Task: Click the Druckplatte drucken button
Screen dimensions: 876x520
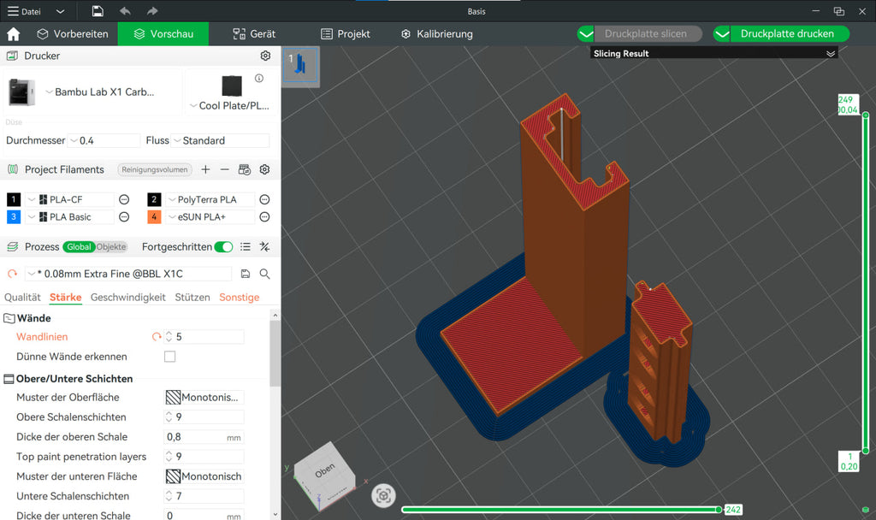Action: pyautogui.click(x=790, y=34)
